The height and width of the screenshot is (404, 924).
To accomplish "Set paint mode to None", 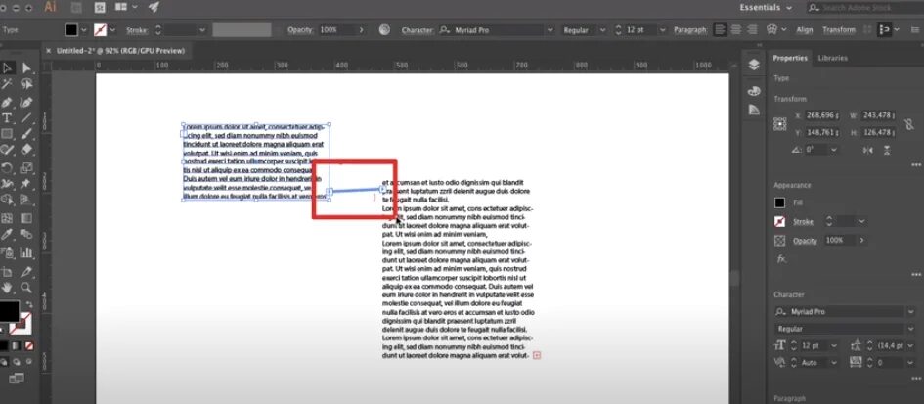I will (x=29, y=345).
